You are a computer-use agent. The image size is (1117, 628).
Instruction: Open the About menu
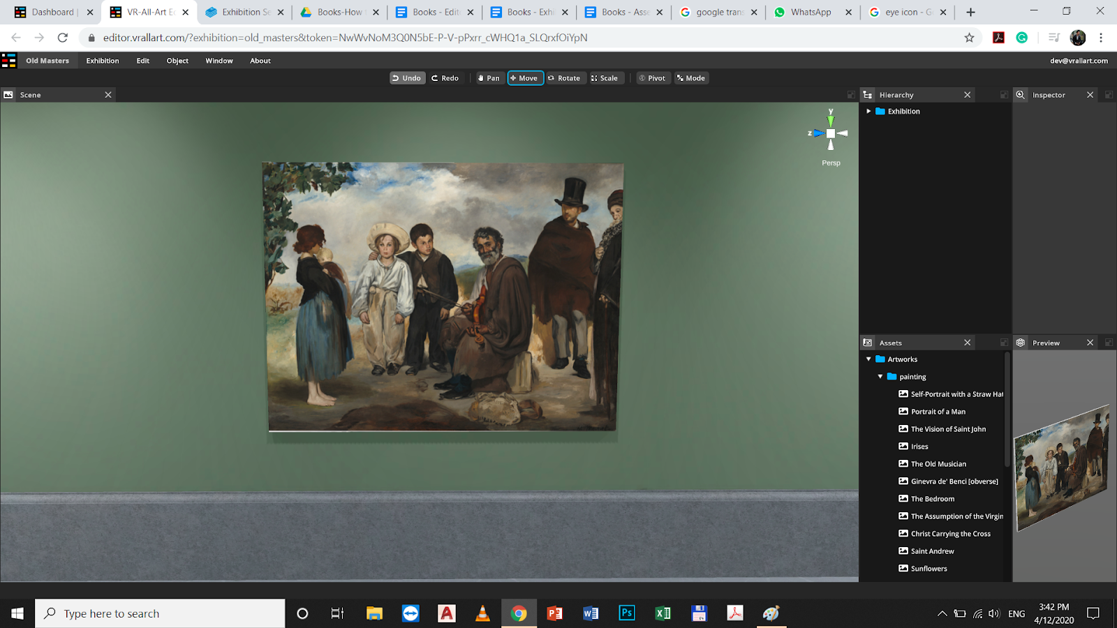(260, 61)
